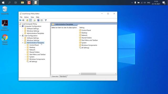Show hidden tray icons chevron
The height and width of the screenshot is (94, 168).
coord(132,3)
